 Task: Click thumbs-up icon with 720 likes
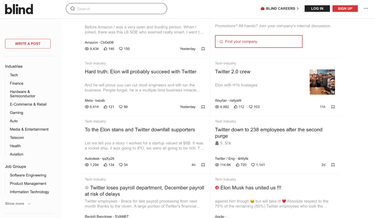(238, 165)
